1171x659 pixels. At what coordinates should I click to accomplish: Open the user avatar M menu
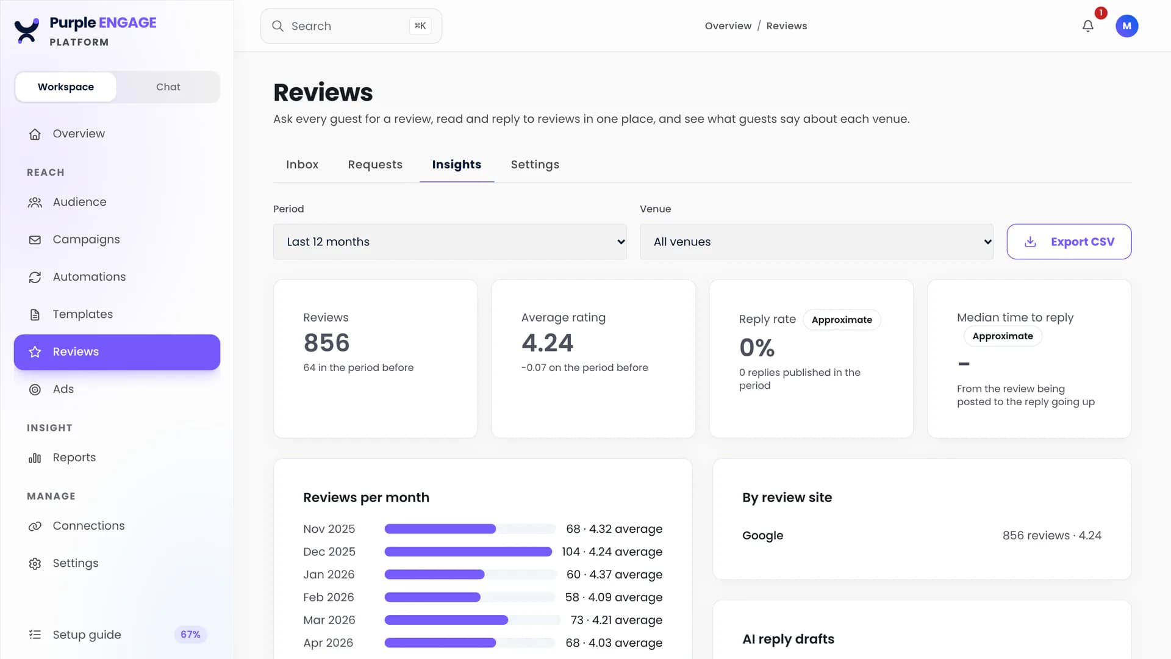(1126, 26)
